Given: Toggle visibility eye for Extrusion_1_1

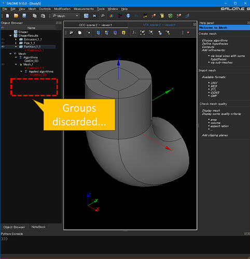Looking at the screenshot, I should click(3, 39).
